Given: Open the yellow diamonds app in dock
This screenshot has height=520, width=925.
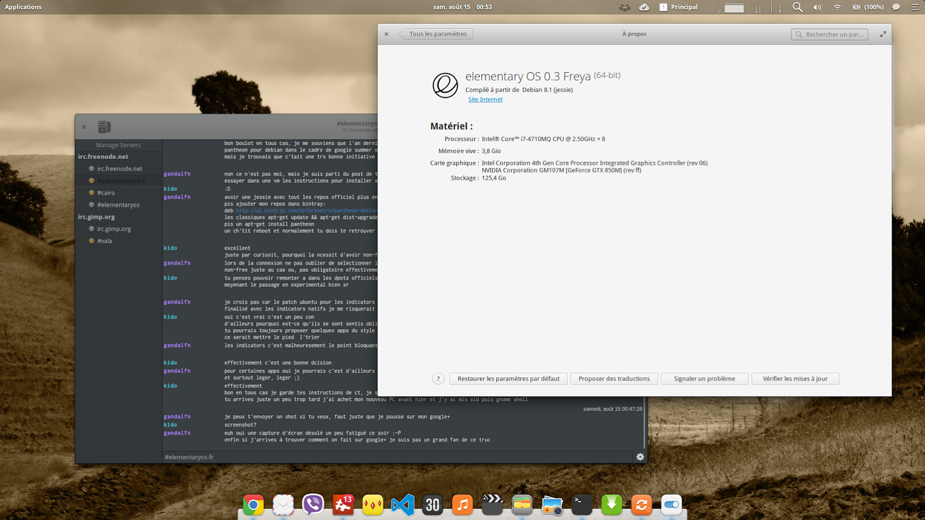Looking at the screenshot, I should click(x=373, y=505).
